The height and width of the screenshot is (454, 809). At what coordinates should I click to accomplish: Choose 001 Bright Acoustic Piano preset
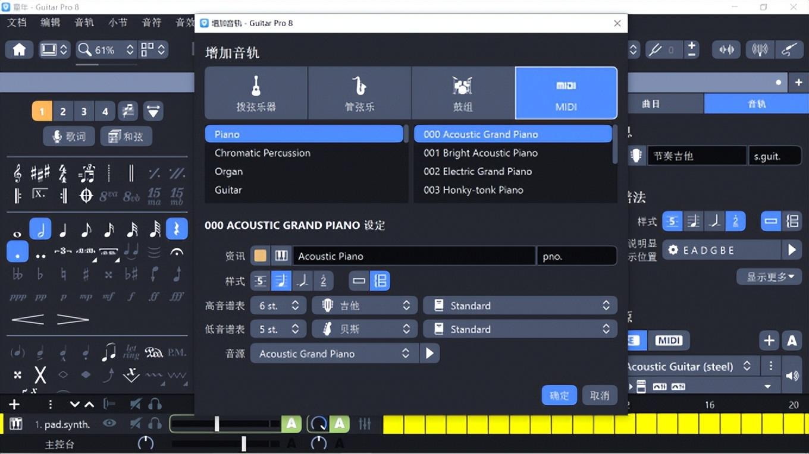click(x=513, y=153)
